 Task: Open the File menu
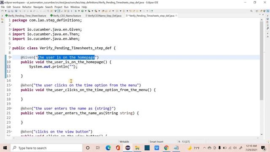(x=3, y=7)
